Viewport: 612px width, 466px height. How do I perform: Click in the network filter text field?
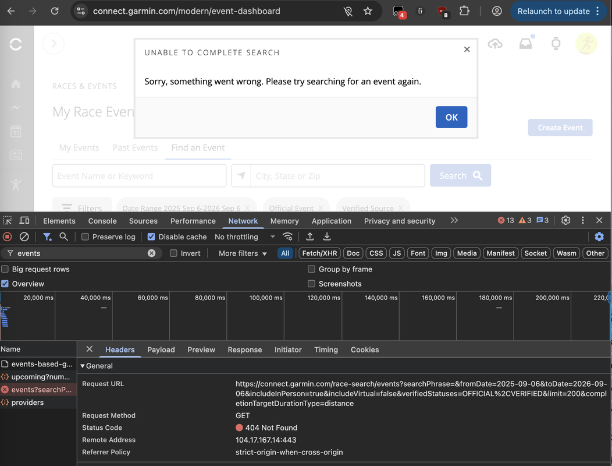pos(80,253)
